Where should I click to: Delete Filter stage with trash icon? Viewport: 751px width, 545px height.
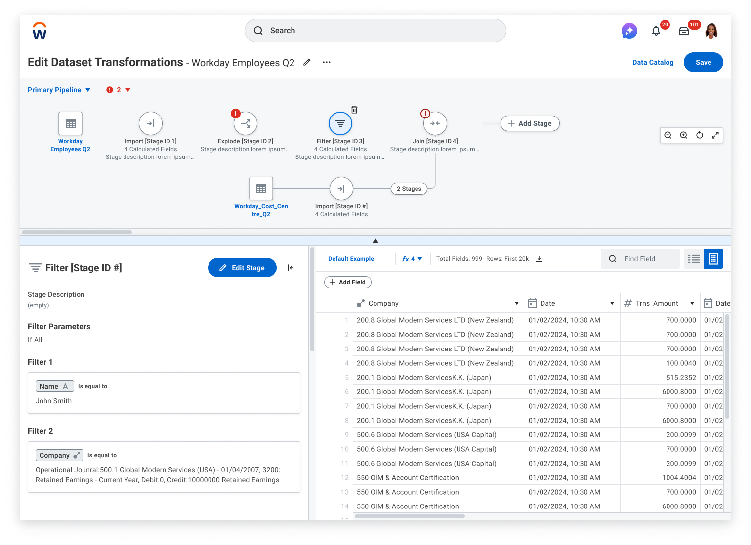point(354,110)
